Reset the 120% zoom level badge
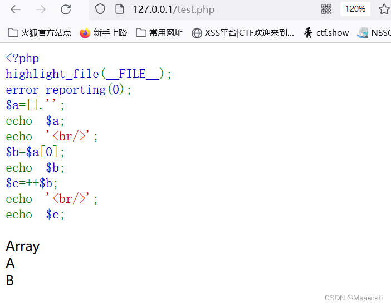Image resolution: width=391 pixels, height=306 pixels. click(x=355, y=9)
